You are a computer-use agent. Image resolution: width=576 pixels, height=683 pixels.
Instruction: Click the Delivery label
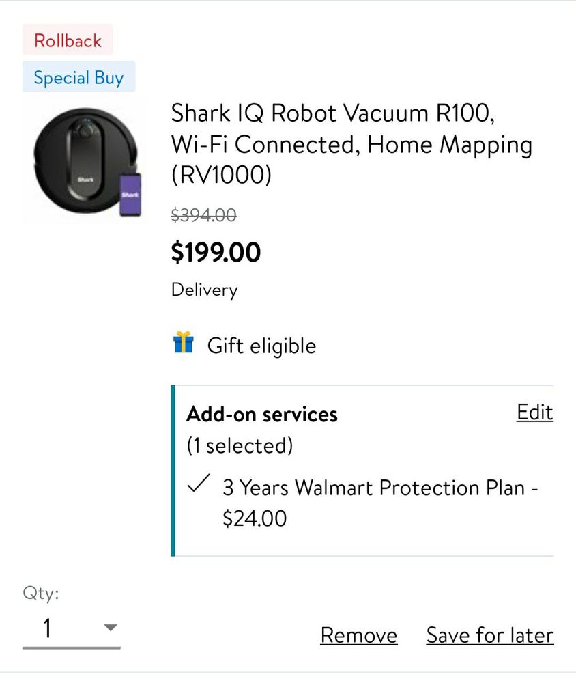pos(204,290)
